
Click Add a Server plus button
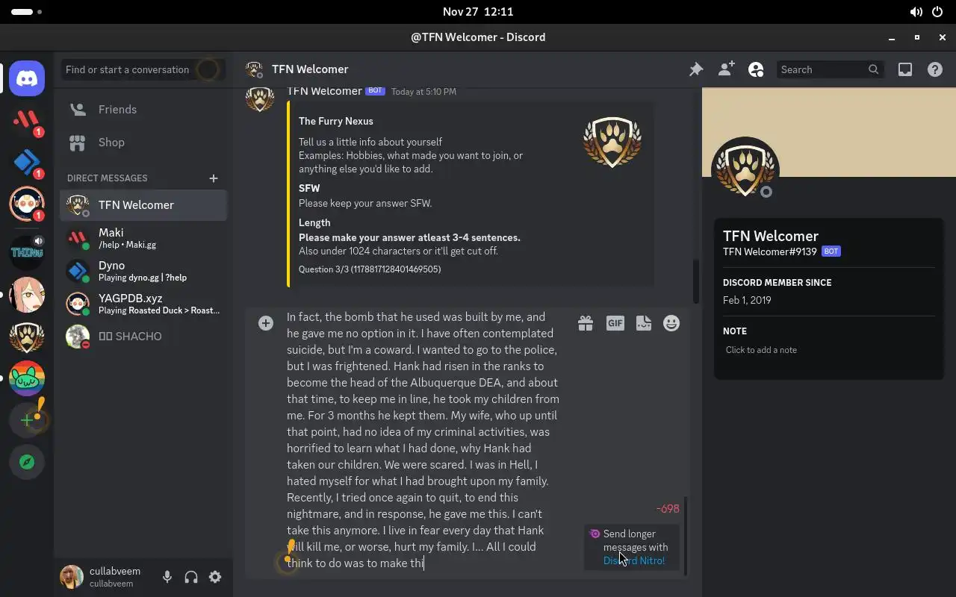pos(27,419)
